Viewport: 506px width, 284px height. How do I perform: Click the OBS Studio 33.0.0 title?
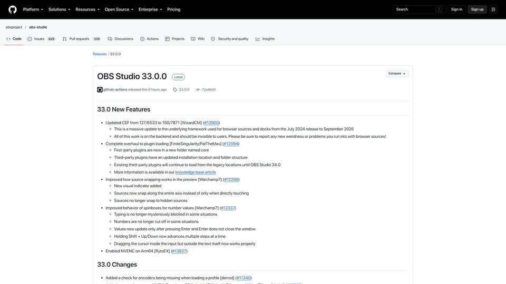pos(132,76)
